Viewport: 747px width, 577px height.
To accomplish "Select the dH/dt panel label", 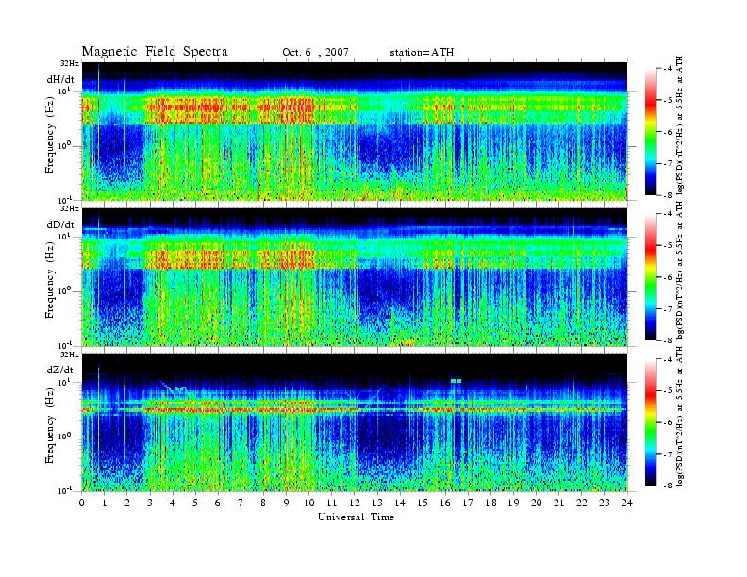I will [60, 79].
